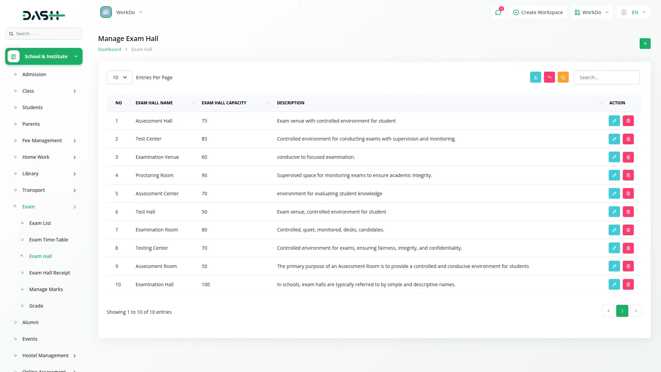The height and width of the screenshot is (372, 661).
Task: Open the Students section
Action: [x=32, y=107]
